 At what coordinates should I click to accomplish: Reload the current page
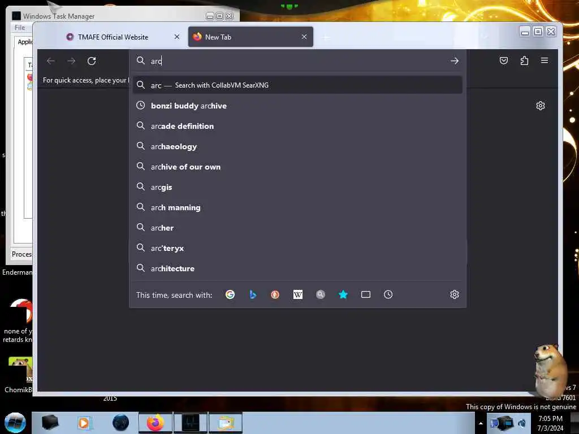tap(92, 61)
